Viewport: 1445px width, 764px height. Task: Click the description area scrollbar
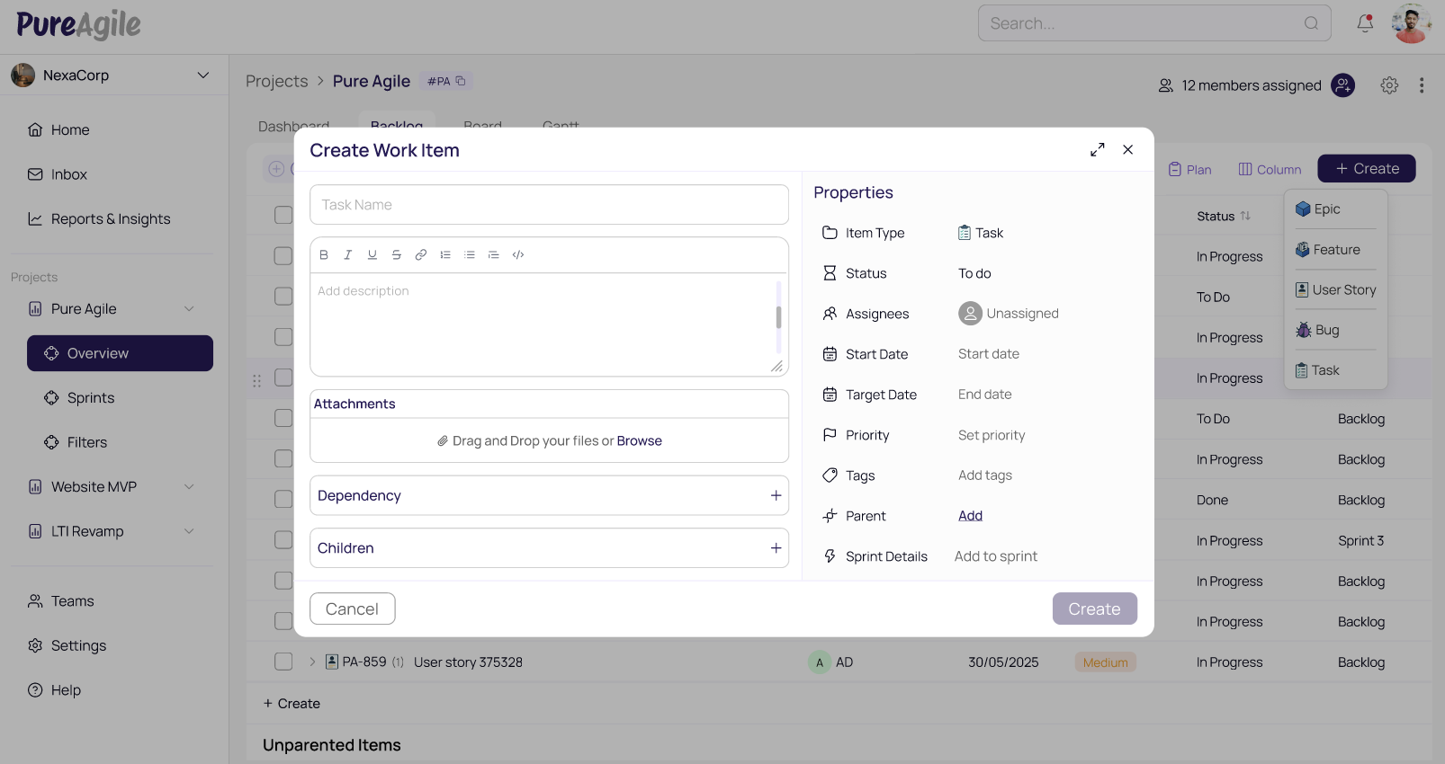coord(778,317)
